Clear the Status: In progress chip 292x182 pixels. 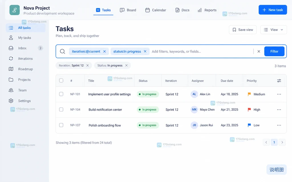tap(126, 65)
